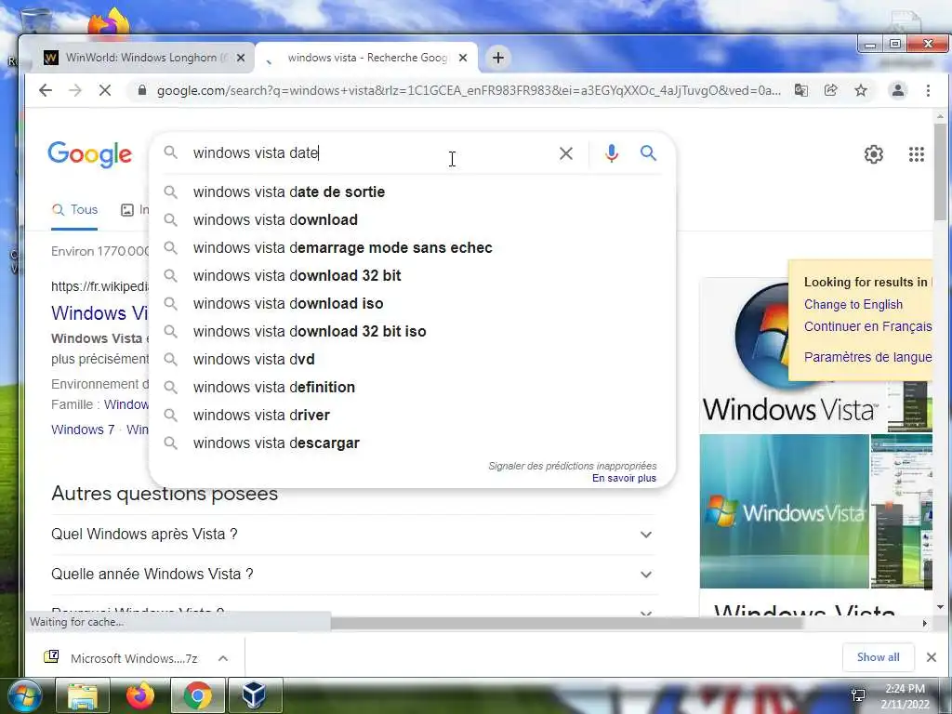The height and width of the screenshot is (714, 952).
Task: Click the site lock icon in address bar
Action: [142, 90]
